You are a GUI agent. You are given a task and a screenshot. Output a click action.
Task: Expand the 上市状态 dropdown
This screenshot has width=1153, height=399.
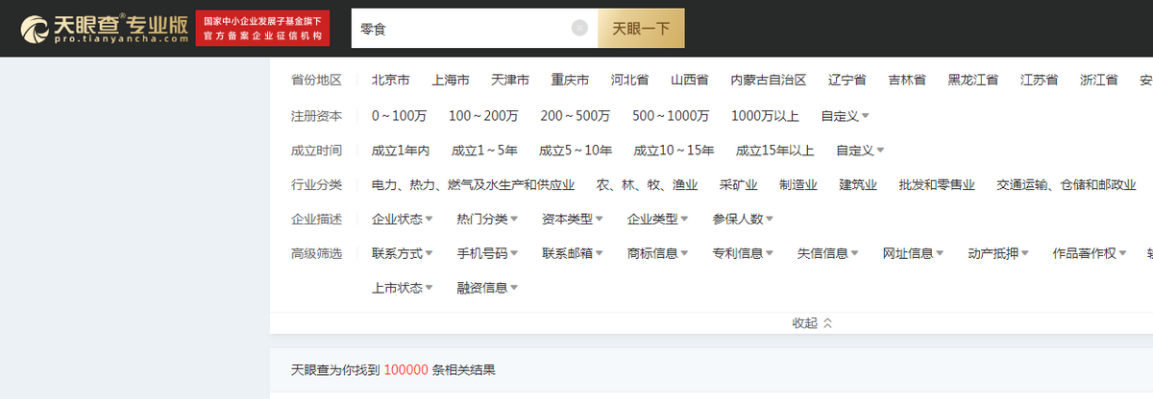coord(403,288)
